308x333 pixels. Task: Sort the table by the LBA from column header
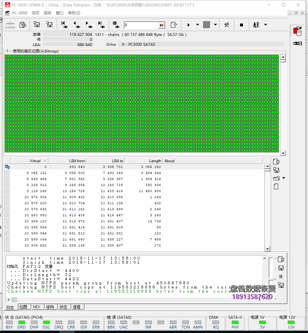point(67,161)
